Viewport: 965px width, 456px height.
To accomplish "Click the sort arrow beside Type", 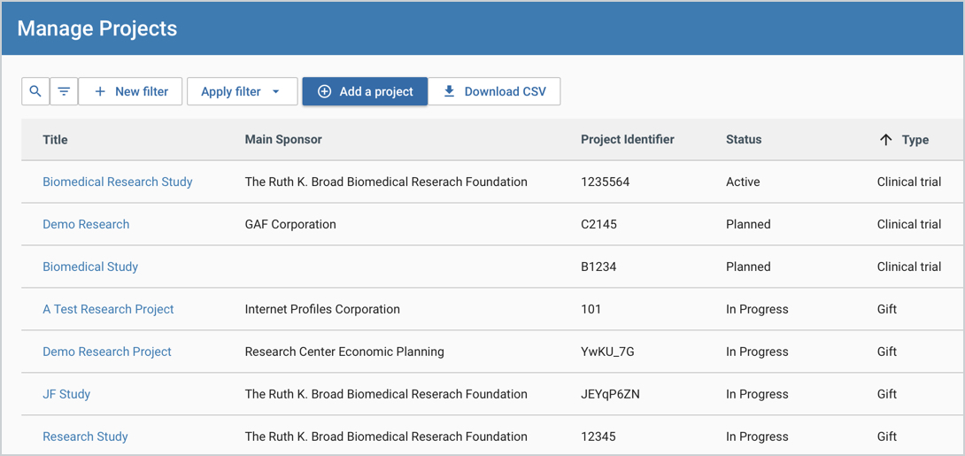I will click(885, 139).
